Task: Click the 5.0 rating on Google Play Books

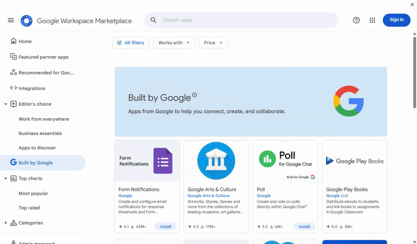Action: 332,227
